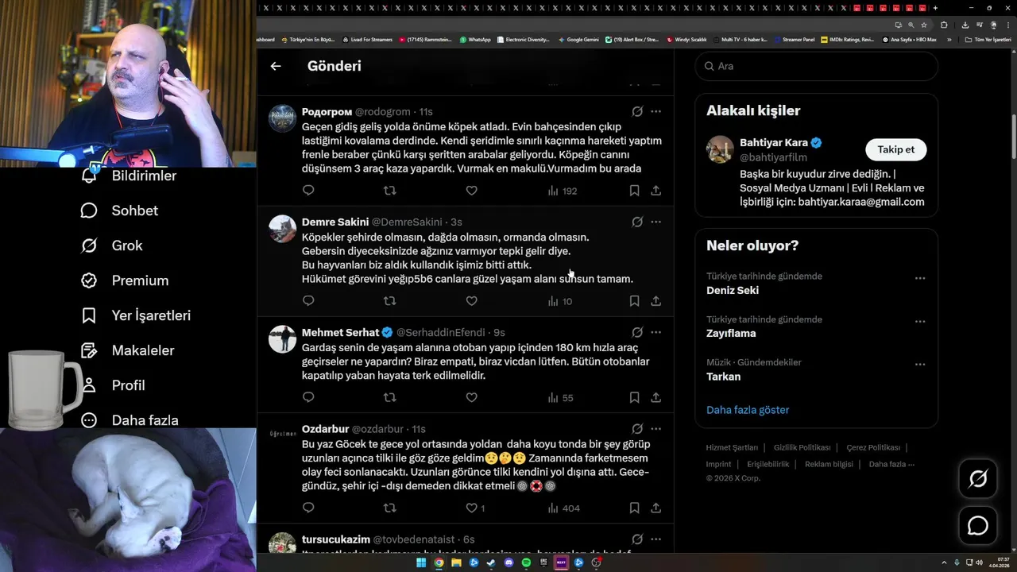This screenshot has height=572, width=1017.
Task: Reply to Mehmet Serhat's post
Action: tap(308, 397)
